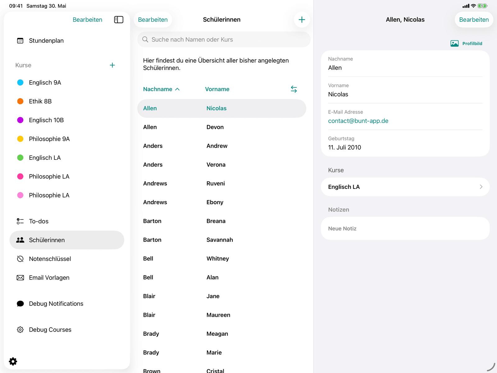The height and width of the screenshot is (373, 497).
Task: Click the Geburtstag value 11. Juli 2010
Action: pyautogui.click(x=344, y=148)
